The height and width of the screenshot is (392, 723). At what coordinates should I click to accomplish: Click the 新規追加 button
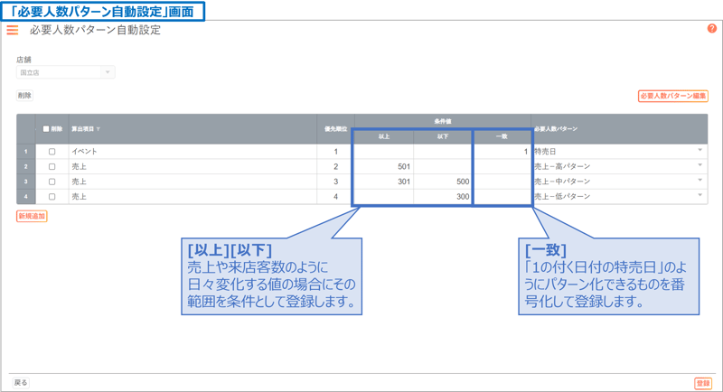tap(32, 217)
